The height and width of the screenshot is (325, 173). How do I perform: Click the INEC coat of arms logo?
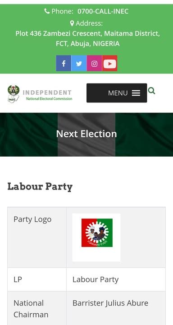(x=14, y=94)
